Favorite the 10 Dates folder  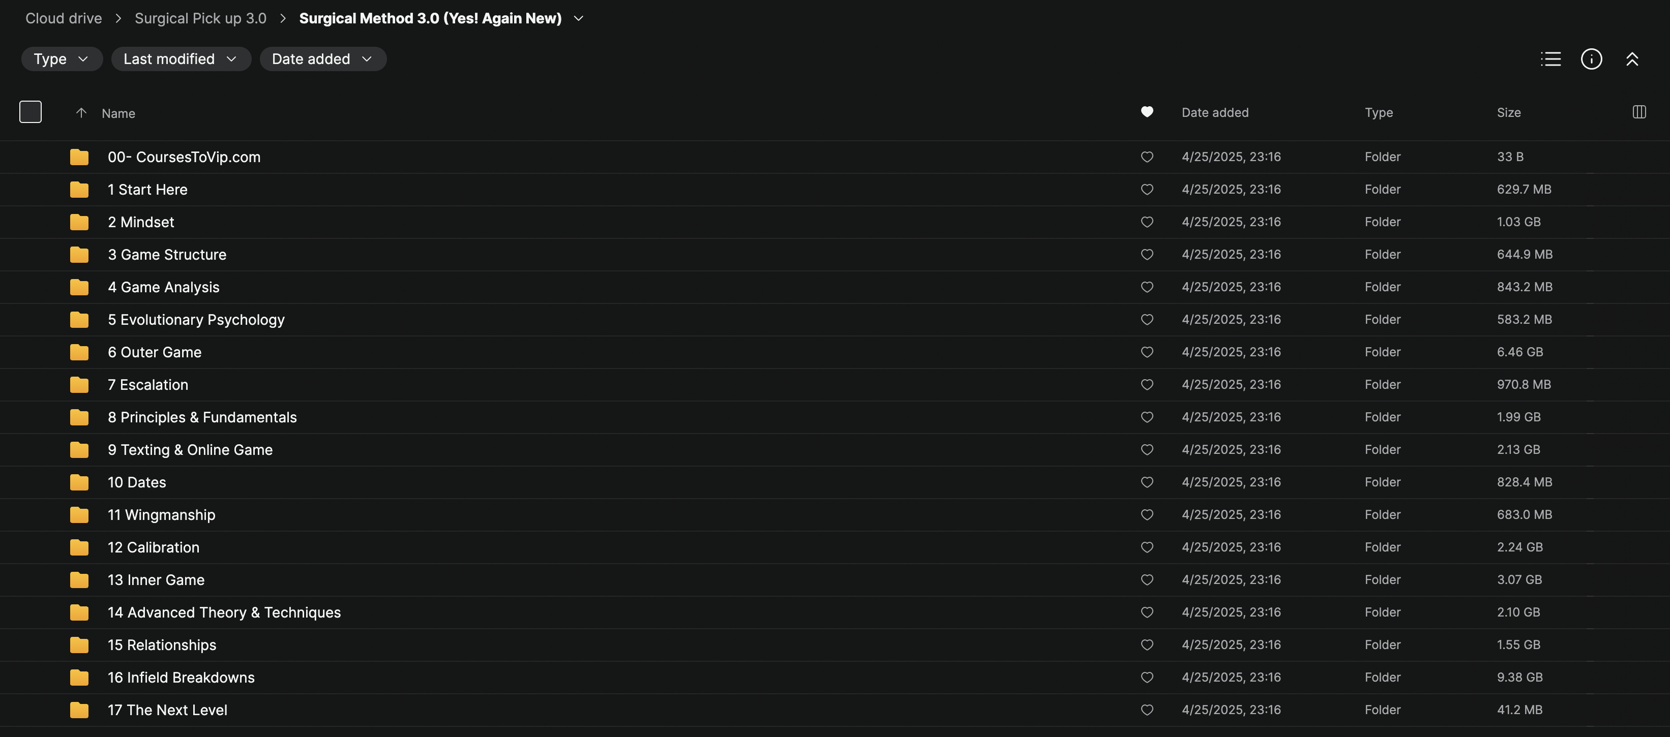click(x=1146, y=482)
